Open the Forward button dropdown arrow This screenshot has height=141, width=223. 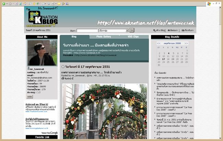click(13, 4)
